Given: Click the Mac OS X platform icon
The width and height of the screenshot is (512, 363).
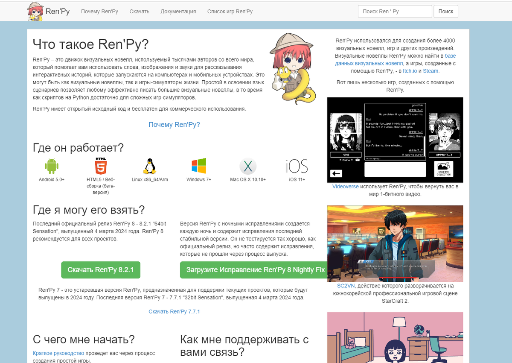Looking at the screenshot, I should (248, 166).
